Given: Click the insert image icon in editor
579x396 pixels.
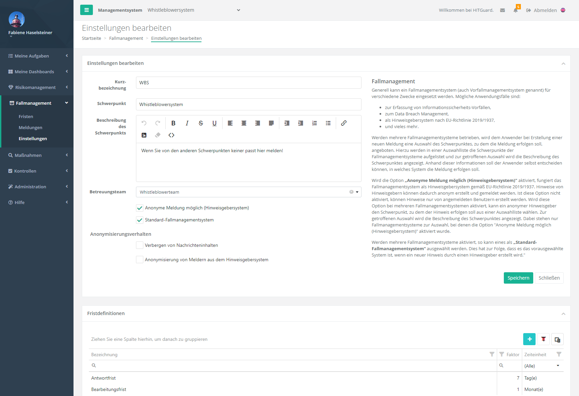Looking at the screenshot, I should 144,135.
